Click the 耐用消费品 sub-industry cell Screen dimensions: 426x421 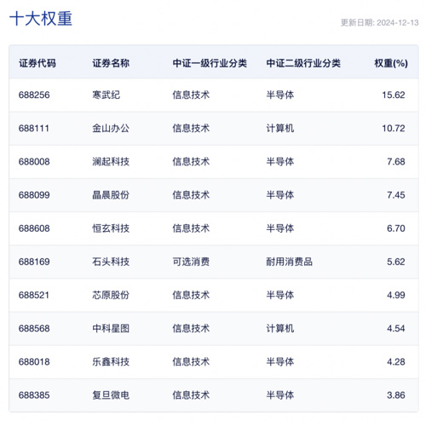[x=289, y=262]
